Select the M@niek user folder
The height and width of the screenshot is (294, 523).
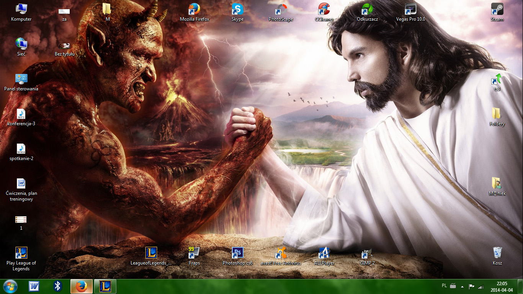[x=497, y=186]
